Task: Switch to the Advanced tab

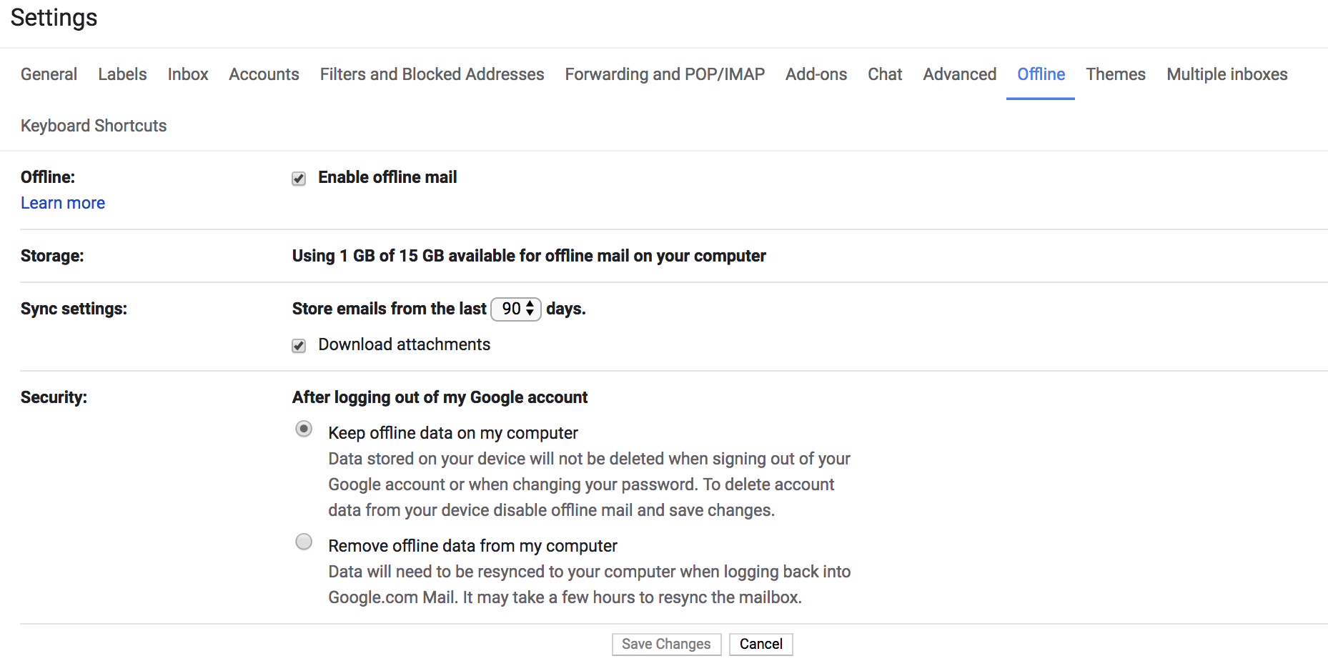Action: coord(959,74)
